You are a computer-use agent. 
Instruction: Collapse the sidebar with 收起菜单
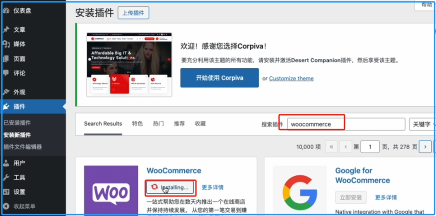(25, 206)
